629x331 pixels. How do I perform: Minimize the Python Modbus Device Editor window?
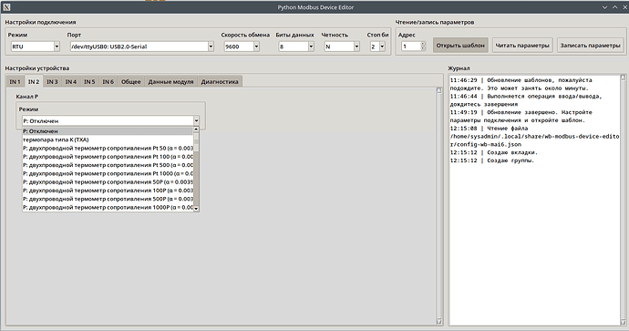point(605,7)
